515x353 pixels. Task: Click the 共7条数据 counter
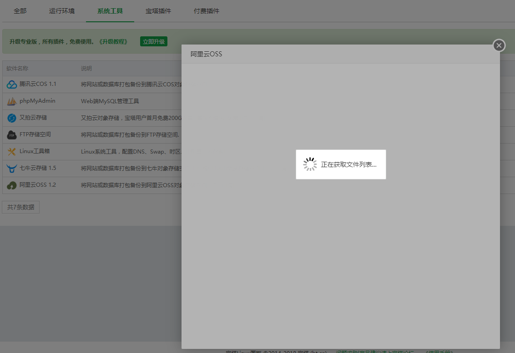pyautogui.click(x=20, y=207)
